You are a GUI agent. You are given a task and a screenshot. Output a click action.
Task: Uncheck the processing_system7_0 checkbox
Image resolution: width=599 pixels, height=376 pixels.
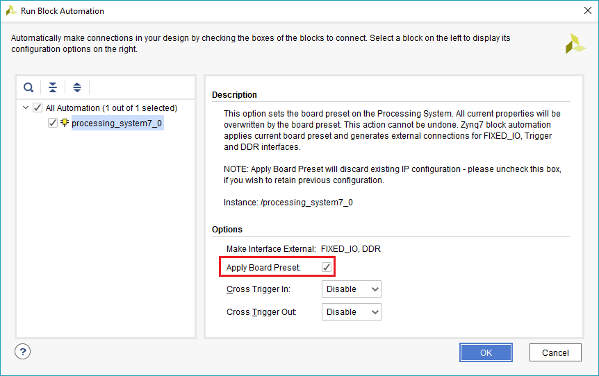tap(53, 123)
